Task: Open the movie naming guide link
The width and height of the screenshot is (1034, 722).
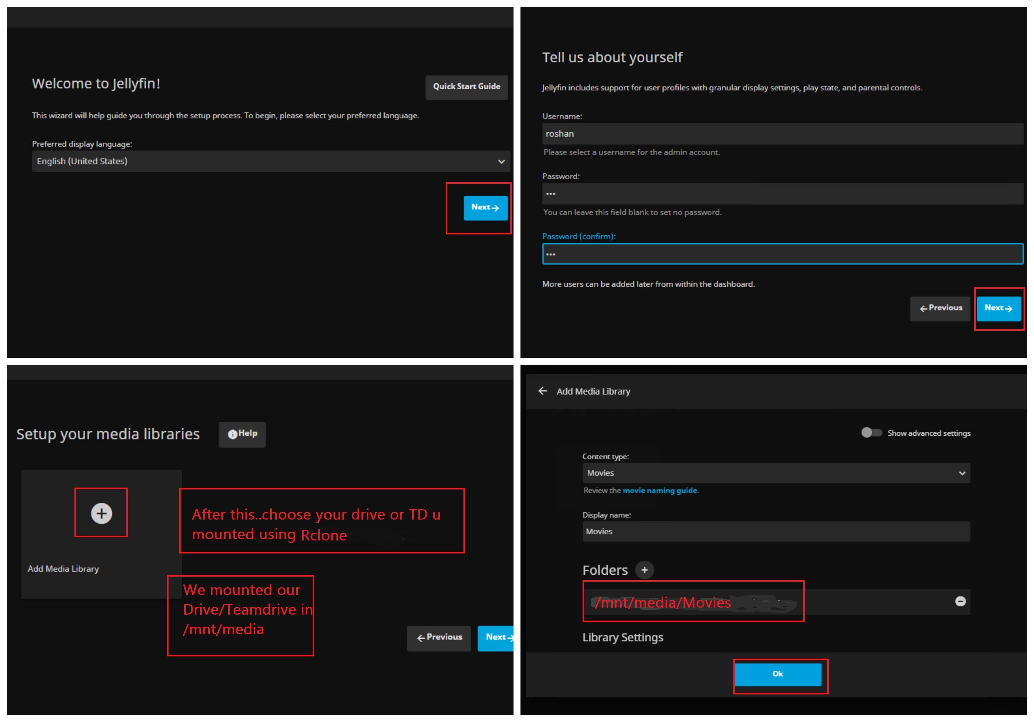Action: click(x=659, y=490)
